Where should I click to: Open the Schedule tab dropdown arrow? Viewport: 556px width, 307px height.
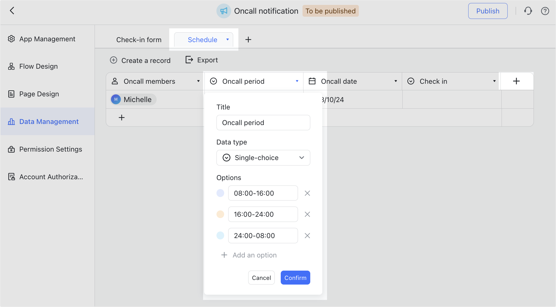(227, 40)
